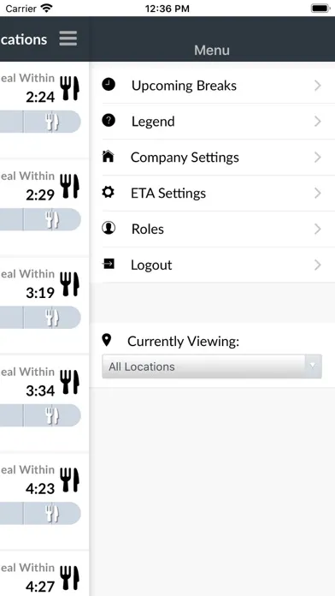Viewport: 335px width, 596px height.
Task: Click the clock icon beside Upcoming Breaks
Action: click(x=109, y=85)
